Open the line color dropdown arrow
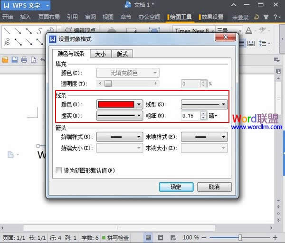The height and width of the screenshot is (243, 285). tap(139, 104)
